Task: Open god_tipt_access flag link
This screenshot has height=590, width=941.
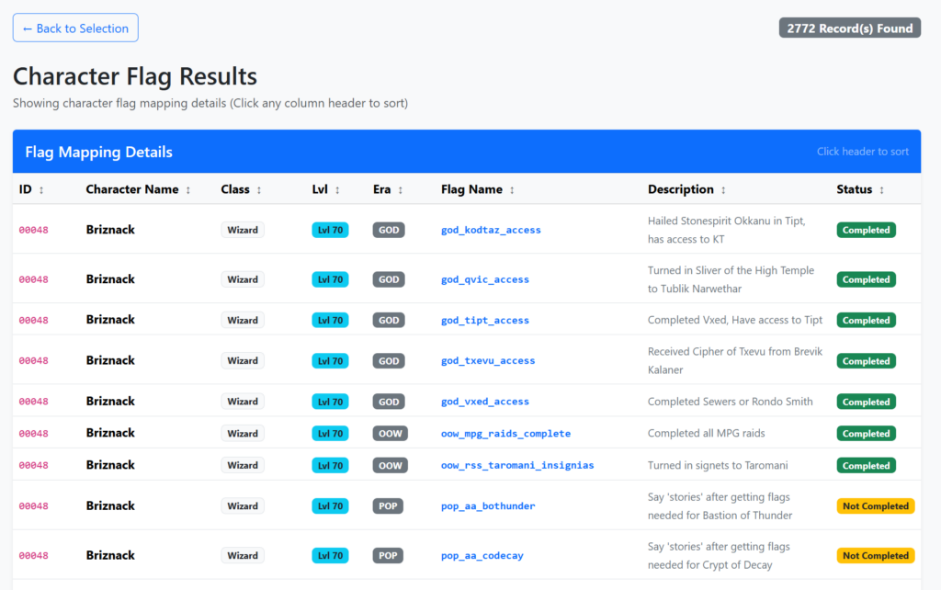Action: tap(485, 321)
